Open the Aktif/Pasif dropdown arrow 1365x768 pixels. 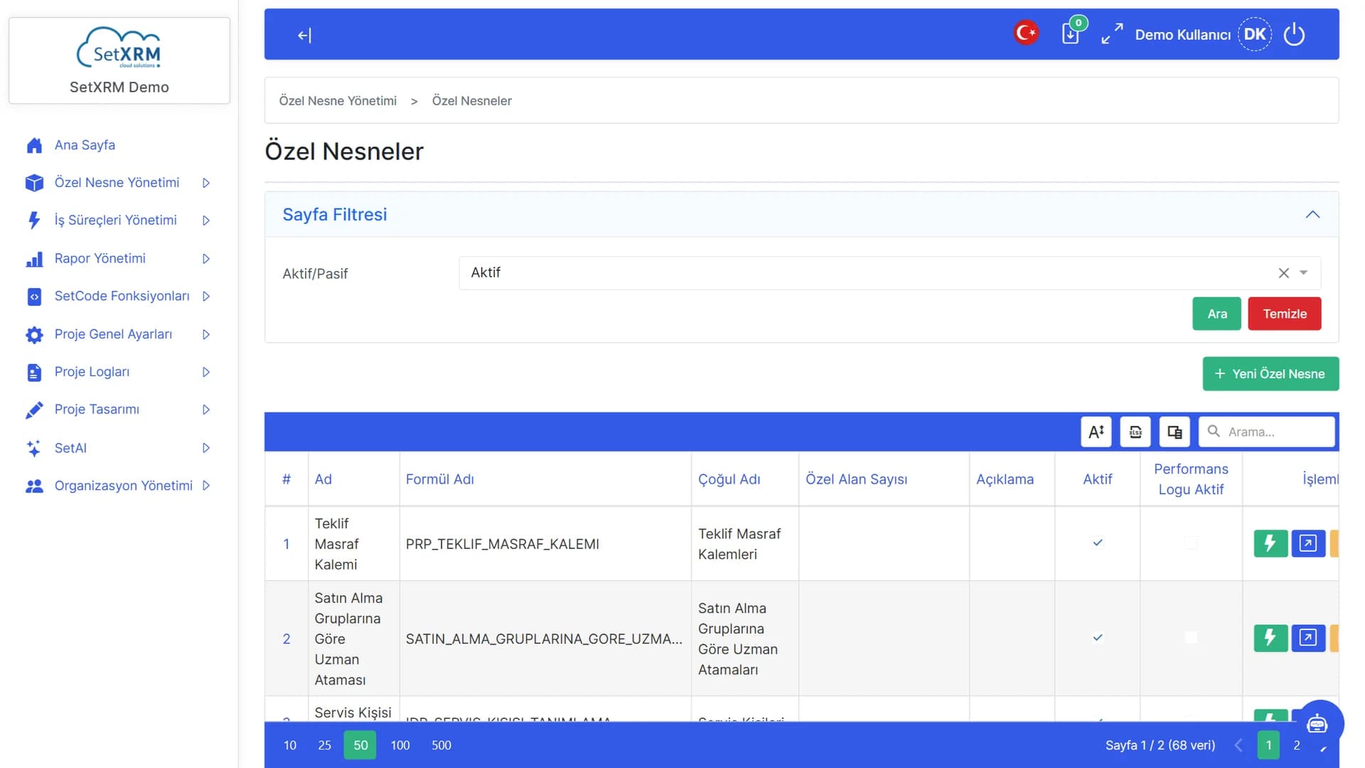click(1304, 273)
